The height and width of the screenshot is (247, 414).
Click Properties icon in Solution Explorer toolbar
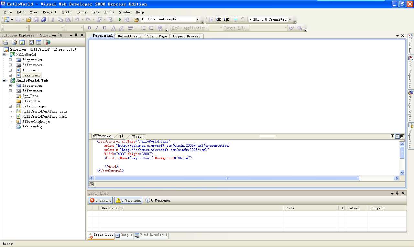(x=5, y=42)
